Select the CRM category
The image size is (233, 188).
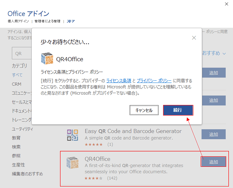coord(17,84)
